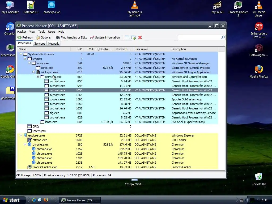The image size is (272, 204).
Task: Open MyPal 68 desktop shortcut
Action: pyautogui.click(x=217, y=7)
